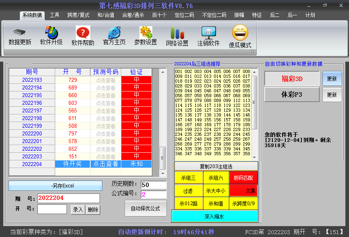Screen dimensions: 349x237
Task: Click 更新 button beside 体彩P3
Action: (332, 95)
